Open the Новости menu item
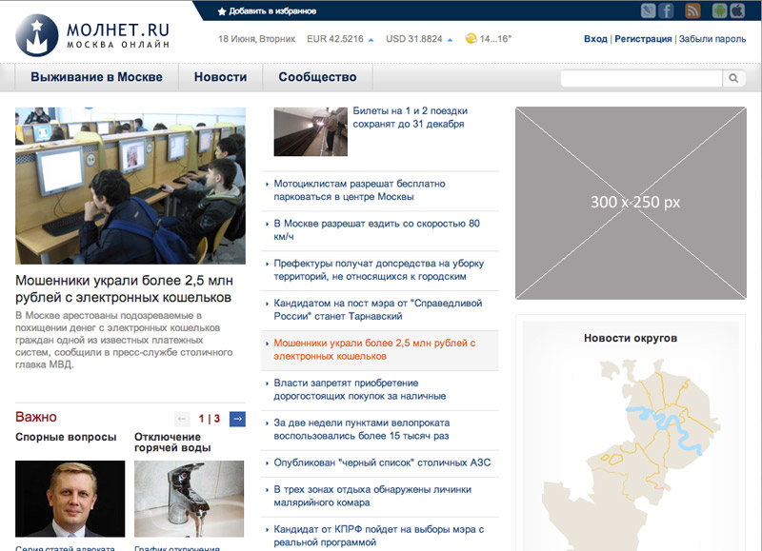 221,77
